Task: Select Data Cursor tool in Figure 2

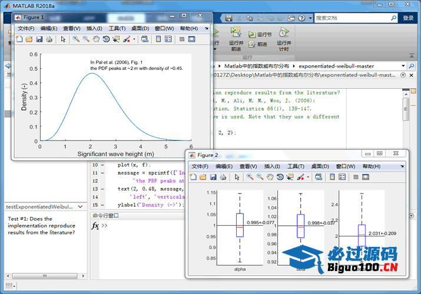Action: (x=290, y=177)
